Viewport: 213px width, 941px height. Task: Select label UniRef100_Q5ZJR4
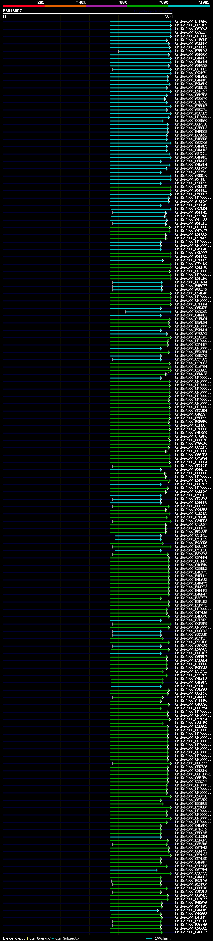click(x=191, y=411)
